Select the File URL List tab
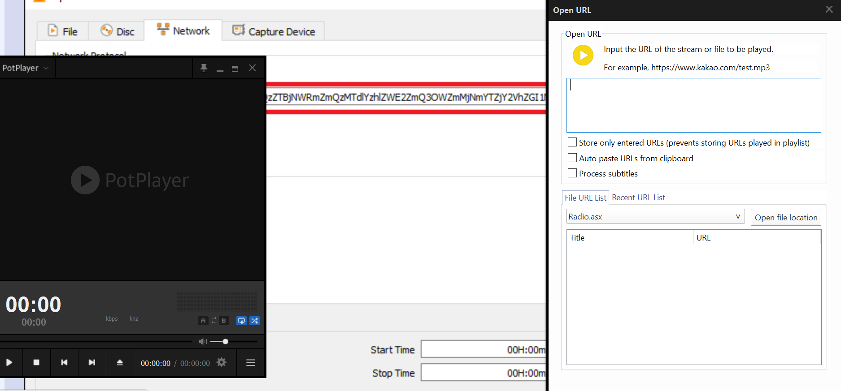 click(585, 198)
